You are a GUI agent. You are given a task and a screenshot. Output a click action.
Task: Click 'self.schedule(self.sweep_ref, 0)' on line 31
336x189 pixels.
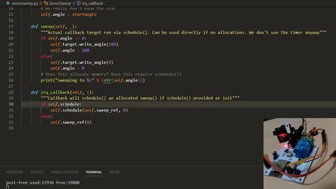point(89,110)
